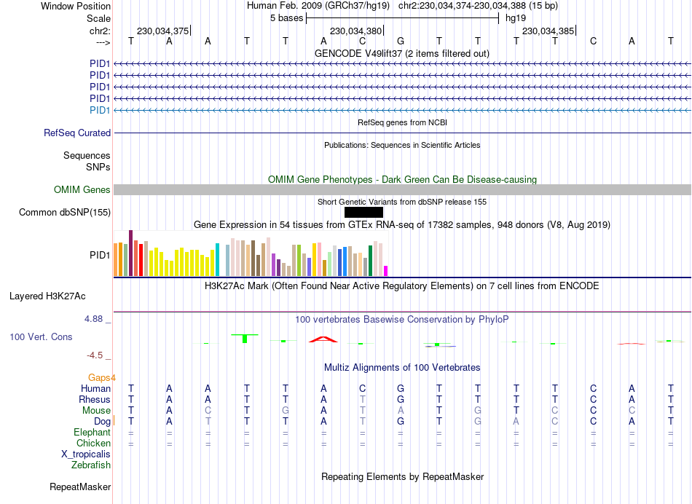Screen dimensions: 692x504
Task: Click the SNPs track label
Action: point(98,167)
